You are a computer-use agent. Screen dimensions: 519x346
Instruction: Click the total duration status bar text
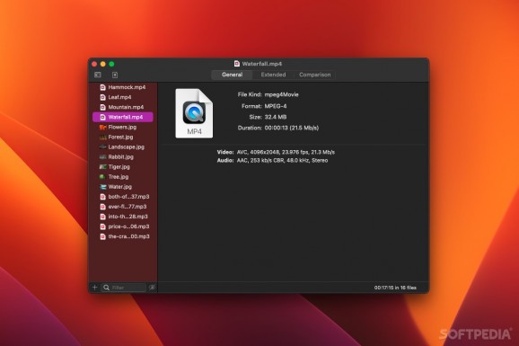click(x=395, y=288)
